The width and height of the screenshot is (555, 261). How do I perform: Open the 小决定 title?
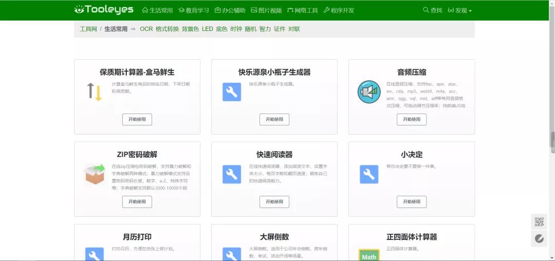[x=412, y=155]
